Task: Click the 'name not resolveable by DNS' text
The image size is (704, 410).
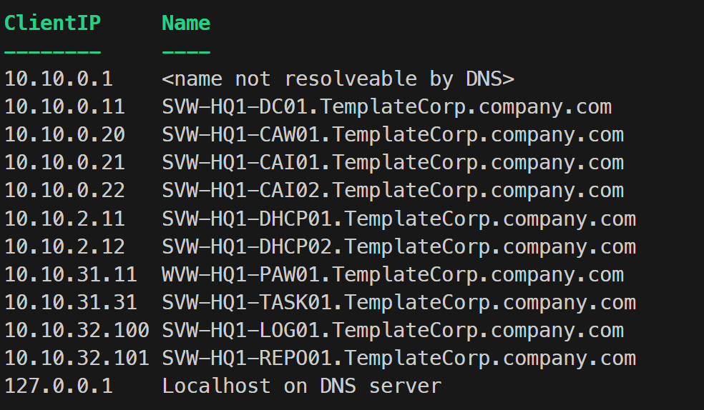Action: tap(338, 79)
